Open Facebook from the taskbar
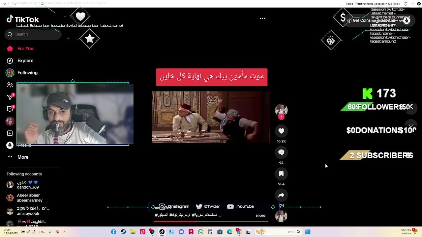This screenshot has width=422, height=237. 113,232
